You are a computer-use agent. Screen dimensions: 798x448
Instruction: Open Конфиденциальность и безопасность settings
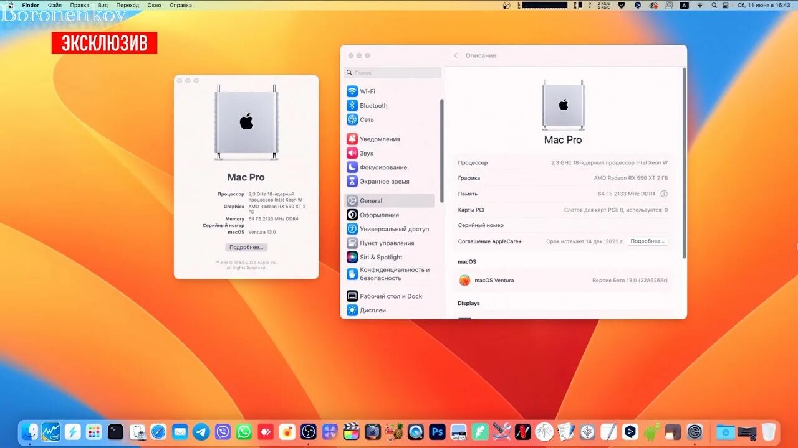tap(390, 274)
